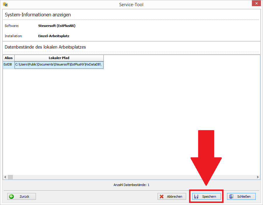Click the Einzel-Arbeitsplatz installation value
Viewport: 263px width, 205px height.
coord(54,36)
